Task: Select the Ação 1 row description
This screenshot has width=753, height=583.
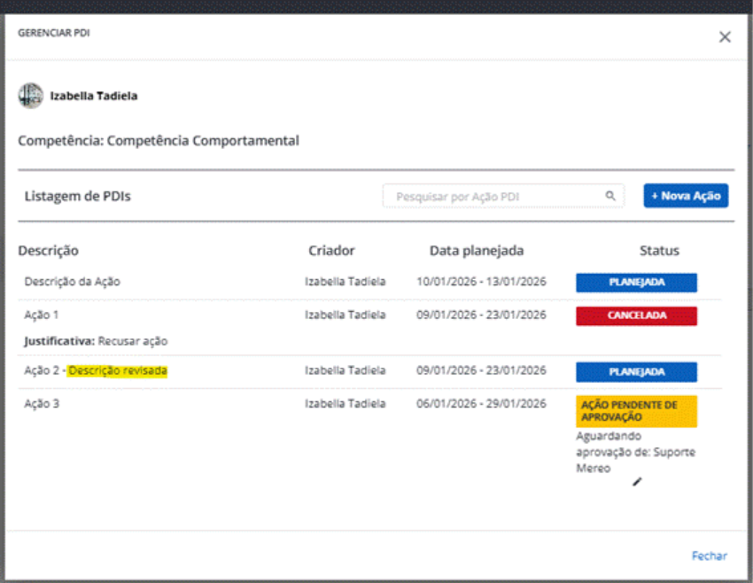Action: point(42,315)
